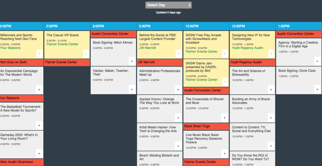322x166 pixels.
Task: Click Palm Door on Sixth venue header
Action: coord(22,62)
